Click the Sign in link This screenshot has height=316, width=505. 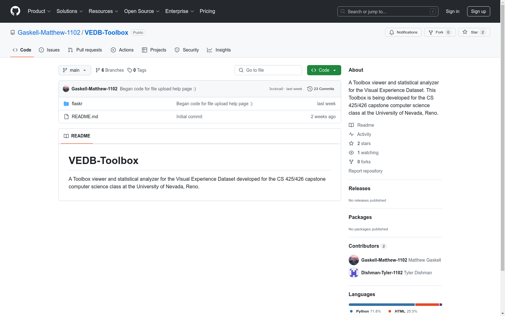click(453, 11)
